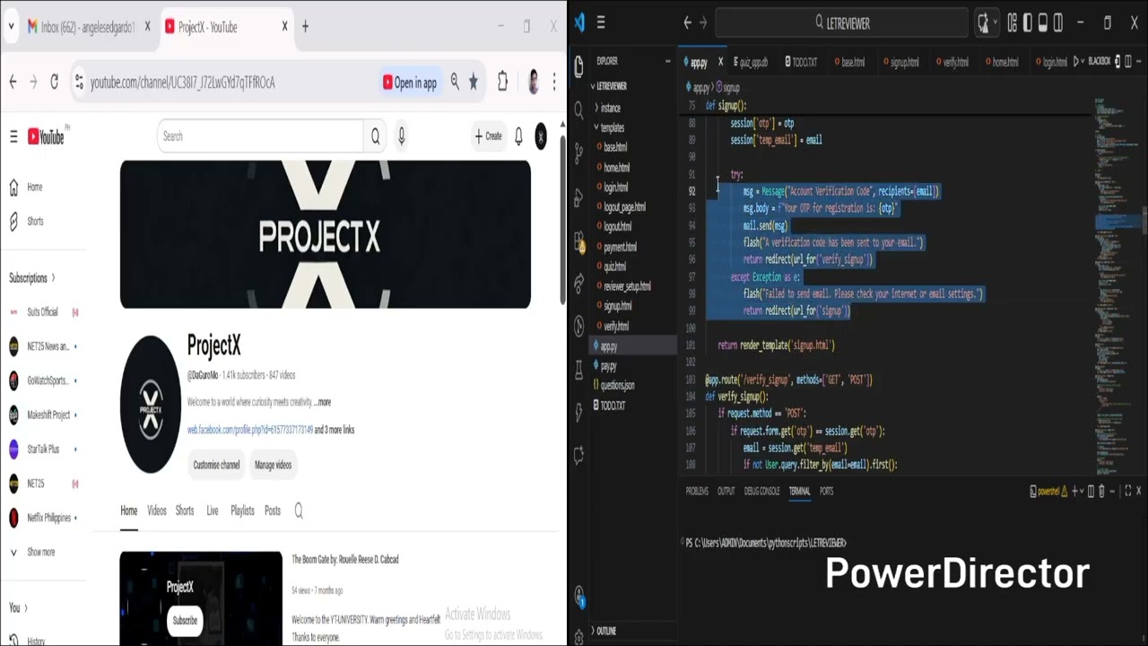The height and width of the screenshot is (646, 1148).
Task: Open the YouTube guide hamburger menu
Action: (13, 136)
